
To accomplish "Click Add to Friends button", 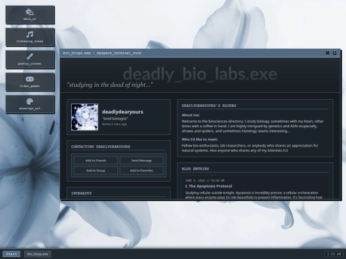I will [x=95, y=161].
